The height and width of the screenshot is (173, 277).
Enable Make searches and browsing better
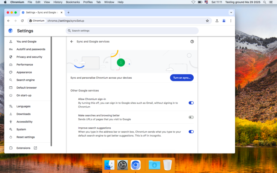click(x=191, y=117)
